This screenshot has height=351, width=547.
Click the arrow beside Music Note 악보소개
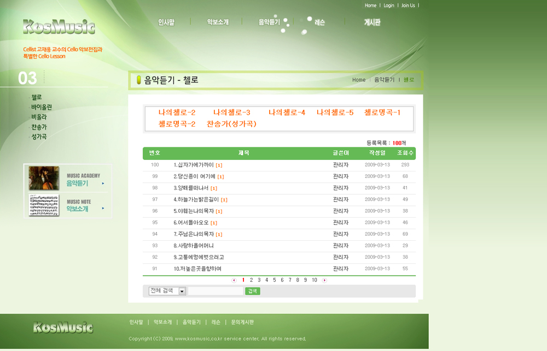pos(103,209)
